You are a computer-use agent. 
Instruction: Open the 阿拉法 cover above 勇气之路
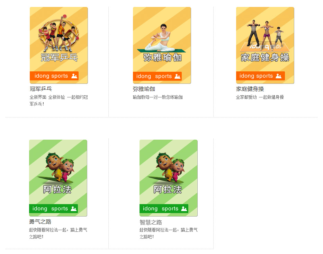tap(58, 178)
